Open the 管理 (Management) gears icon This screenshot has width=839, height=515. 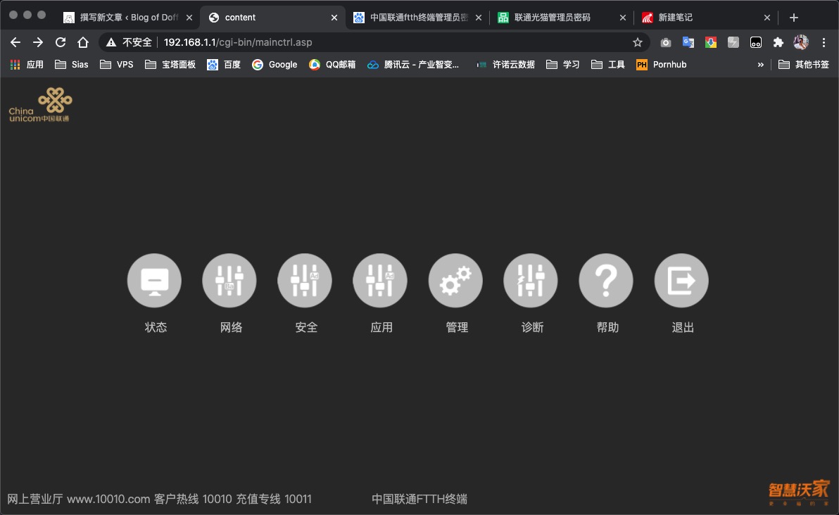tap(455, 280)
